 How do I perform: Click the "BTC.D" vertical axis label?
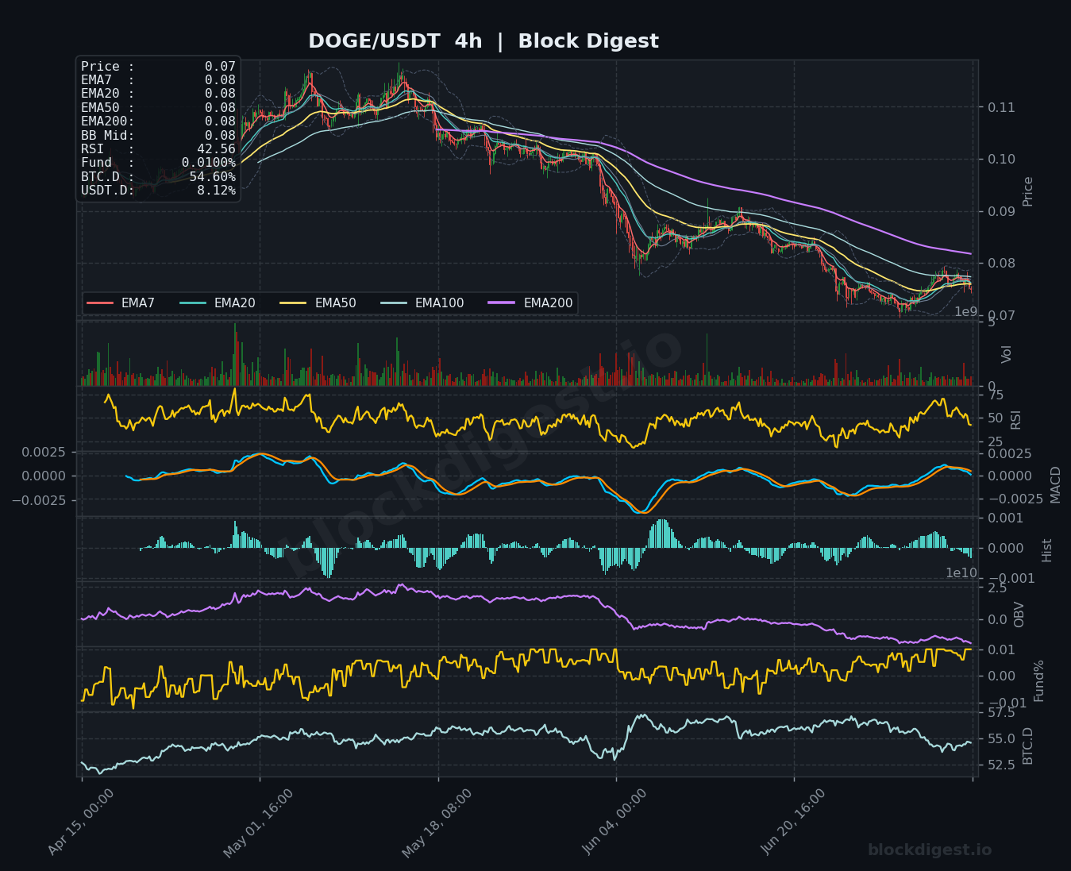pos(1028,746)
